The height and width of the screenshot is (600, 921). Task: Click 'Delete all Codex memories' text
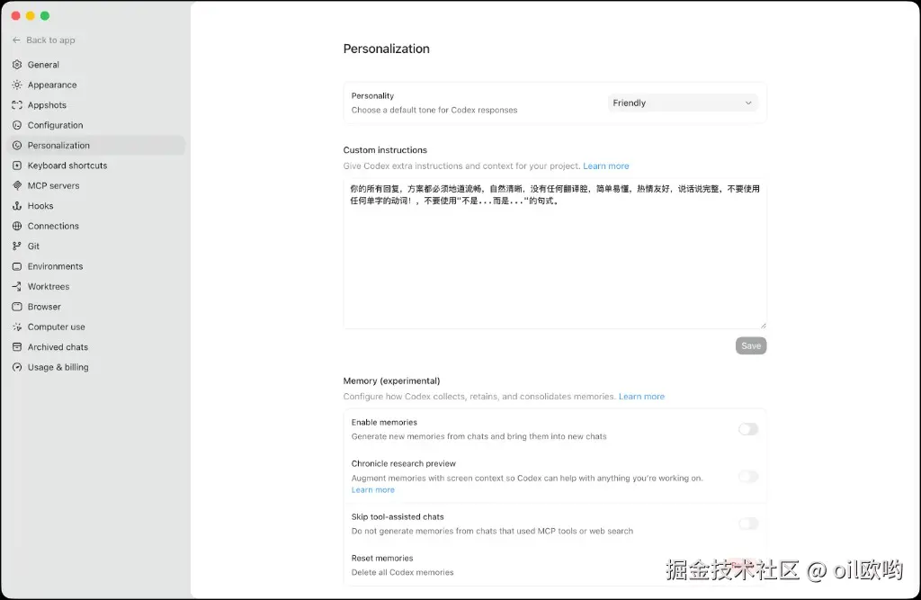pyautogui.click(x=402, y=572)
